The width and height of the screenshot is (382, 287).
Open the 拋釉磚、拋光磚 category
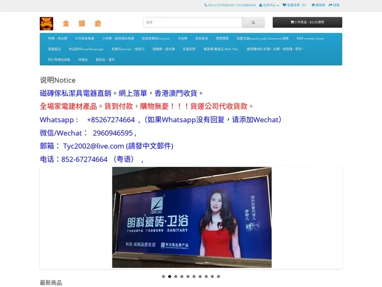(164, 49)
